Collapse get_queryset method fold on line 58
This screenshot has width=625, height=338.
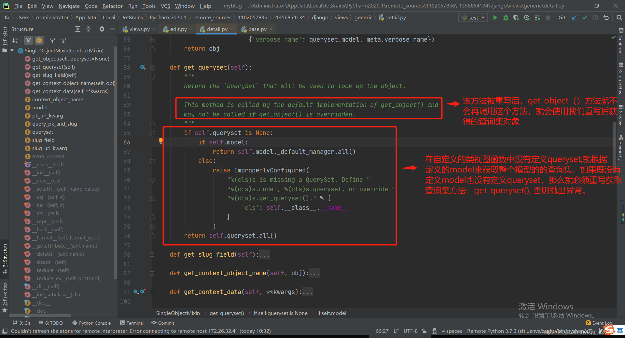[x=152, y=67]
